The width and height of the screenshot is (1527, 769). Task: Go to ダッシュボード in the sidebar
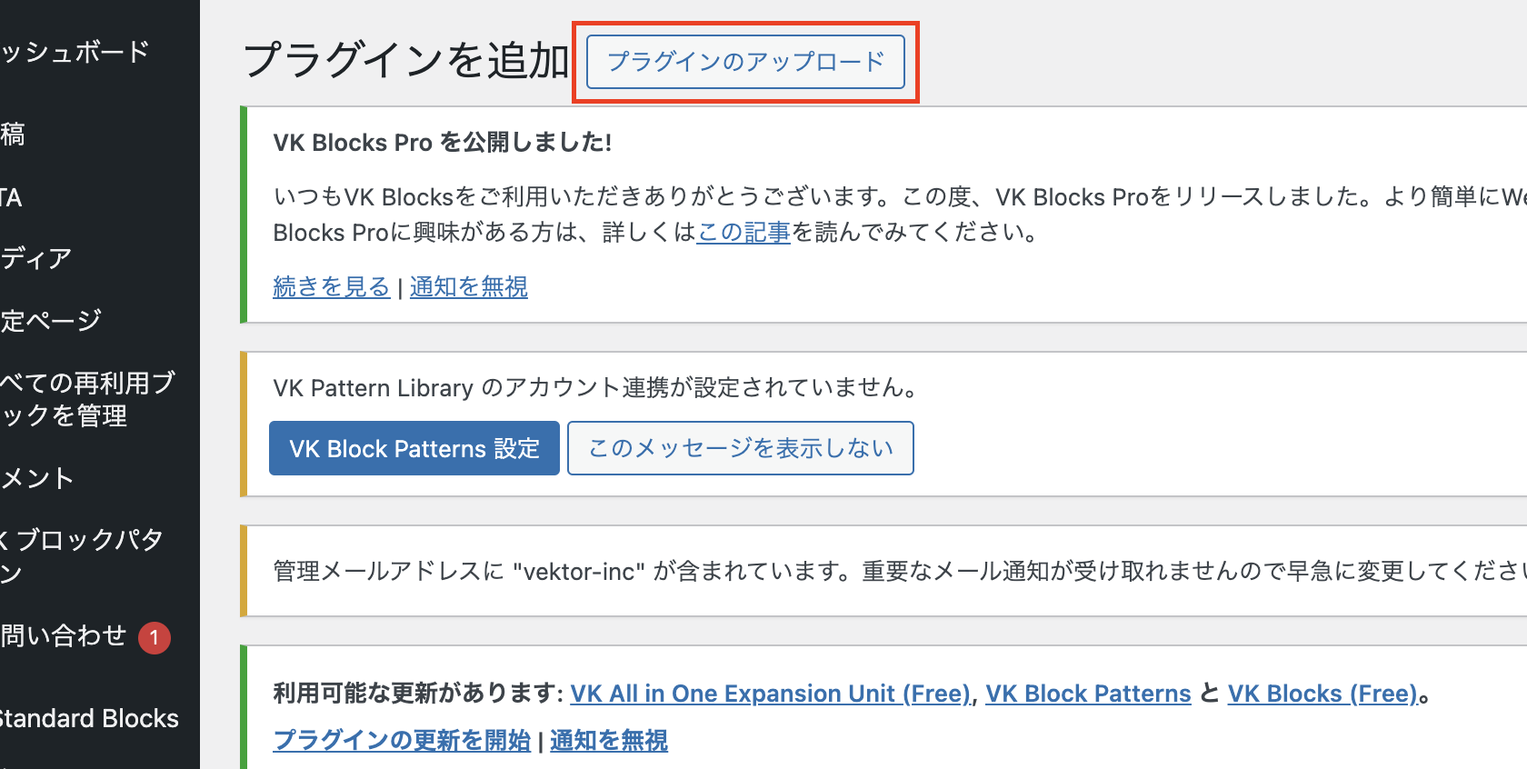[75, 52]
